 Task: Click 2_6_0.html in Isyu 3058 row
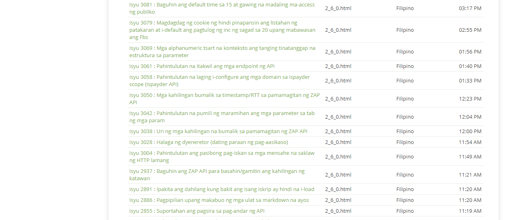point(338,80)
